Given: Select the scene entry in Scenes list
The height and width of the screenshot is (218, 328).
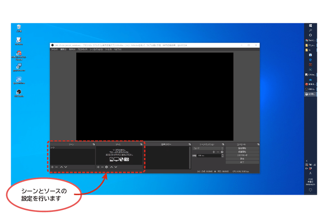Looking at the screenshot, I should [x=73, y=148].
